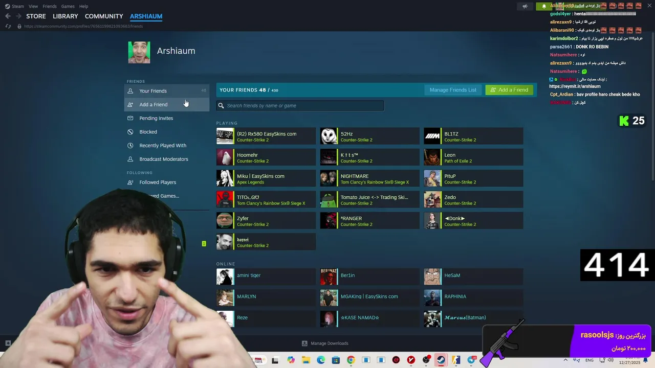Open friend NIGHTMARE's card
The height and width of the screenshot is (368, 655).
point(369,178)
